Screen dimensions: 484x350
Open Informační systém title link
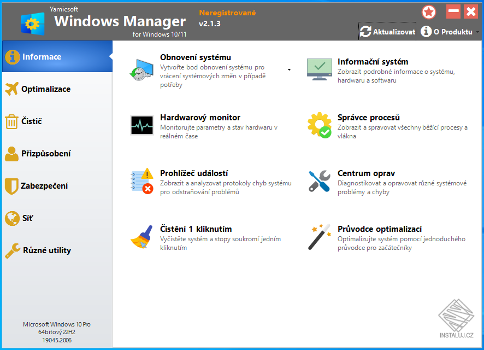pyautogui.click(x=373, y=62)
